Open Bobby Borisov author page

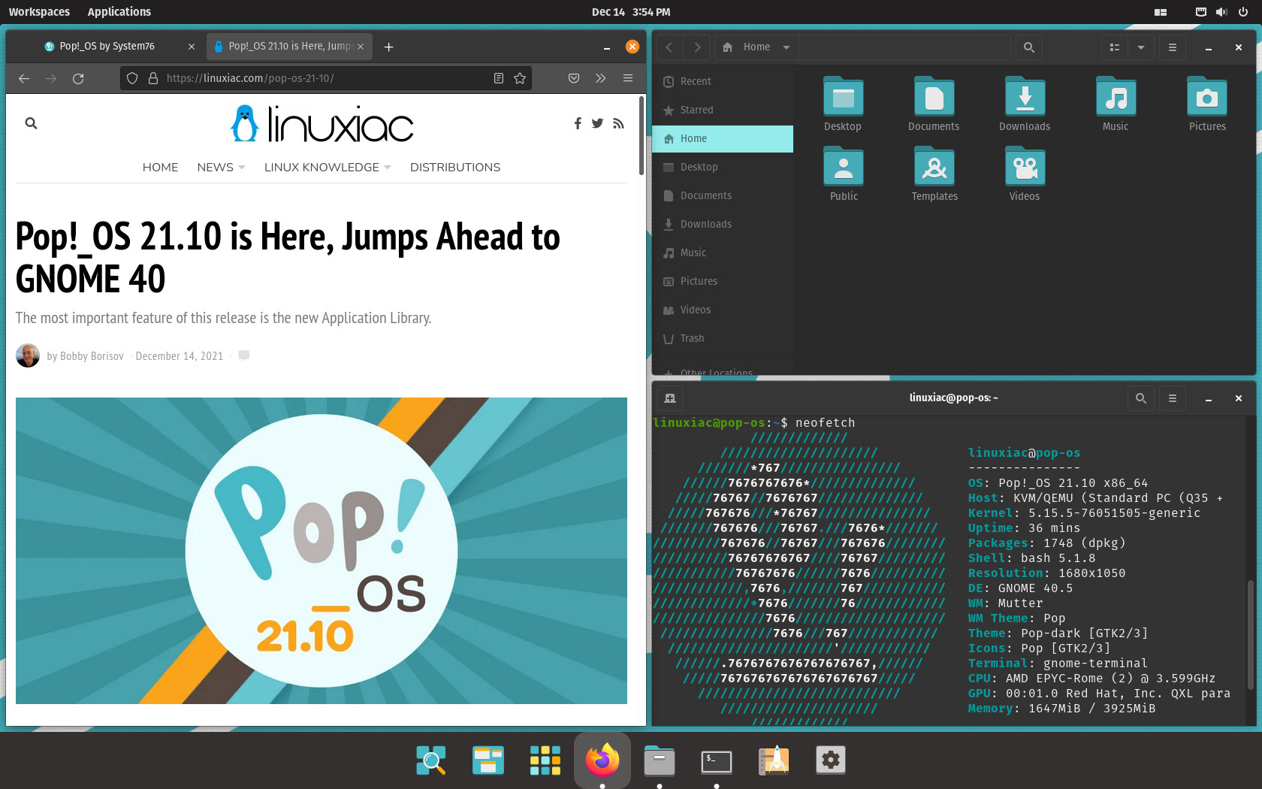[92, 356]
